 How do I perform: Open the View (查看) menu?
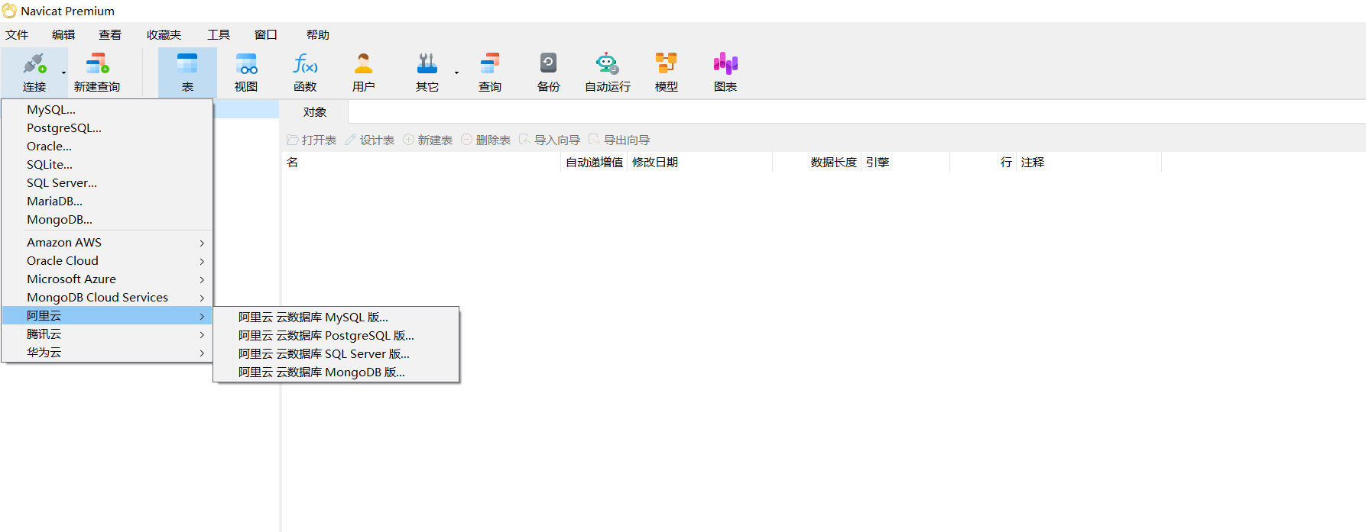tap(110, 35)
